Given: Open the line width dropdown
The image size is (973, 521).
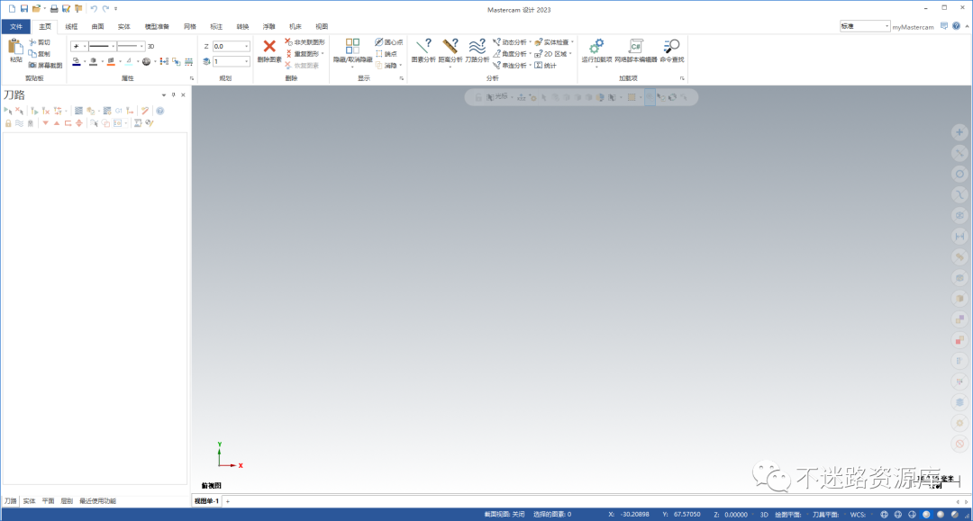Looking at the screenshot, I should (x=141, y=47).
